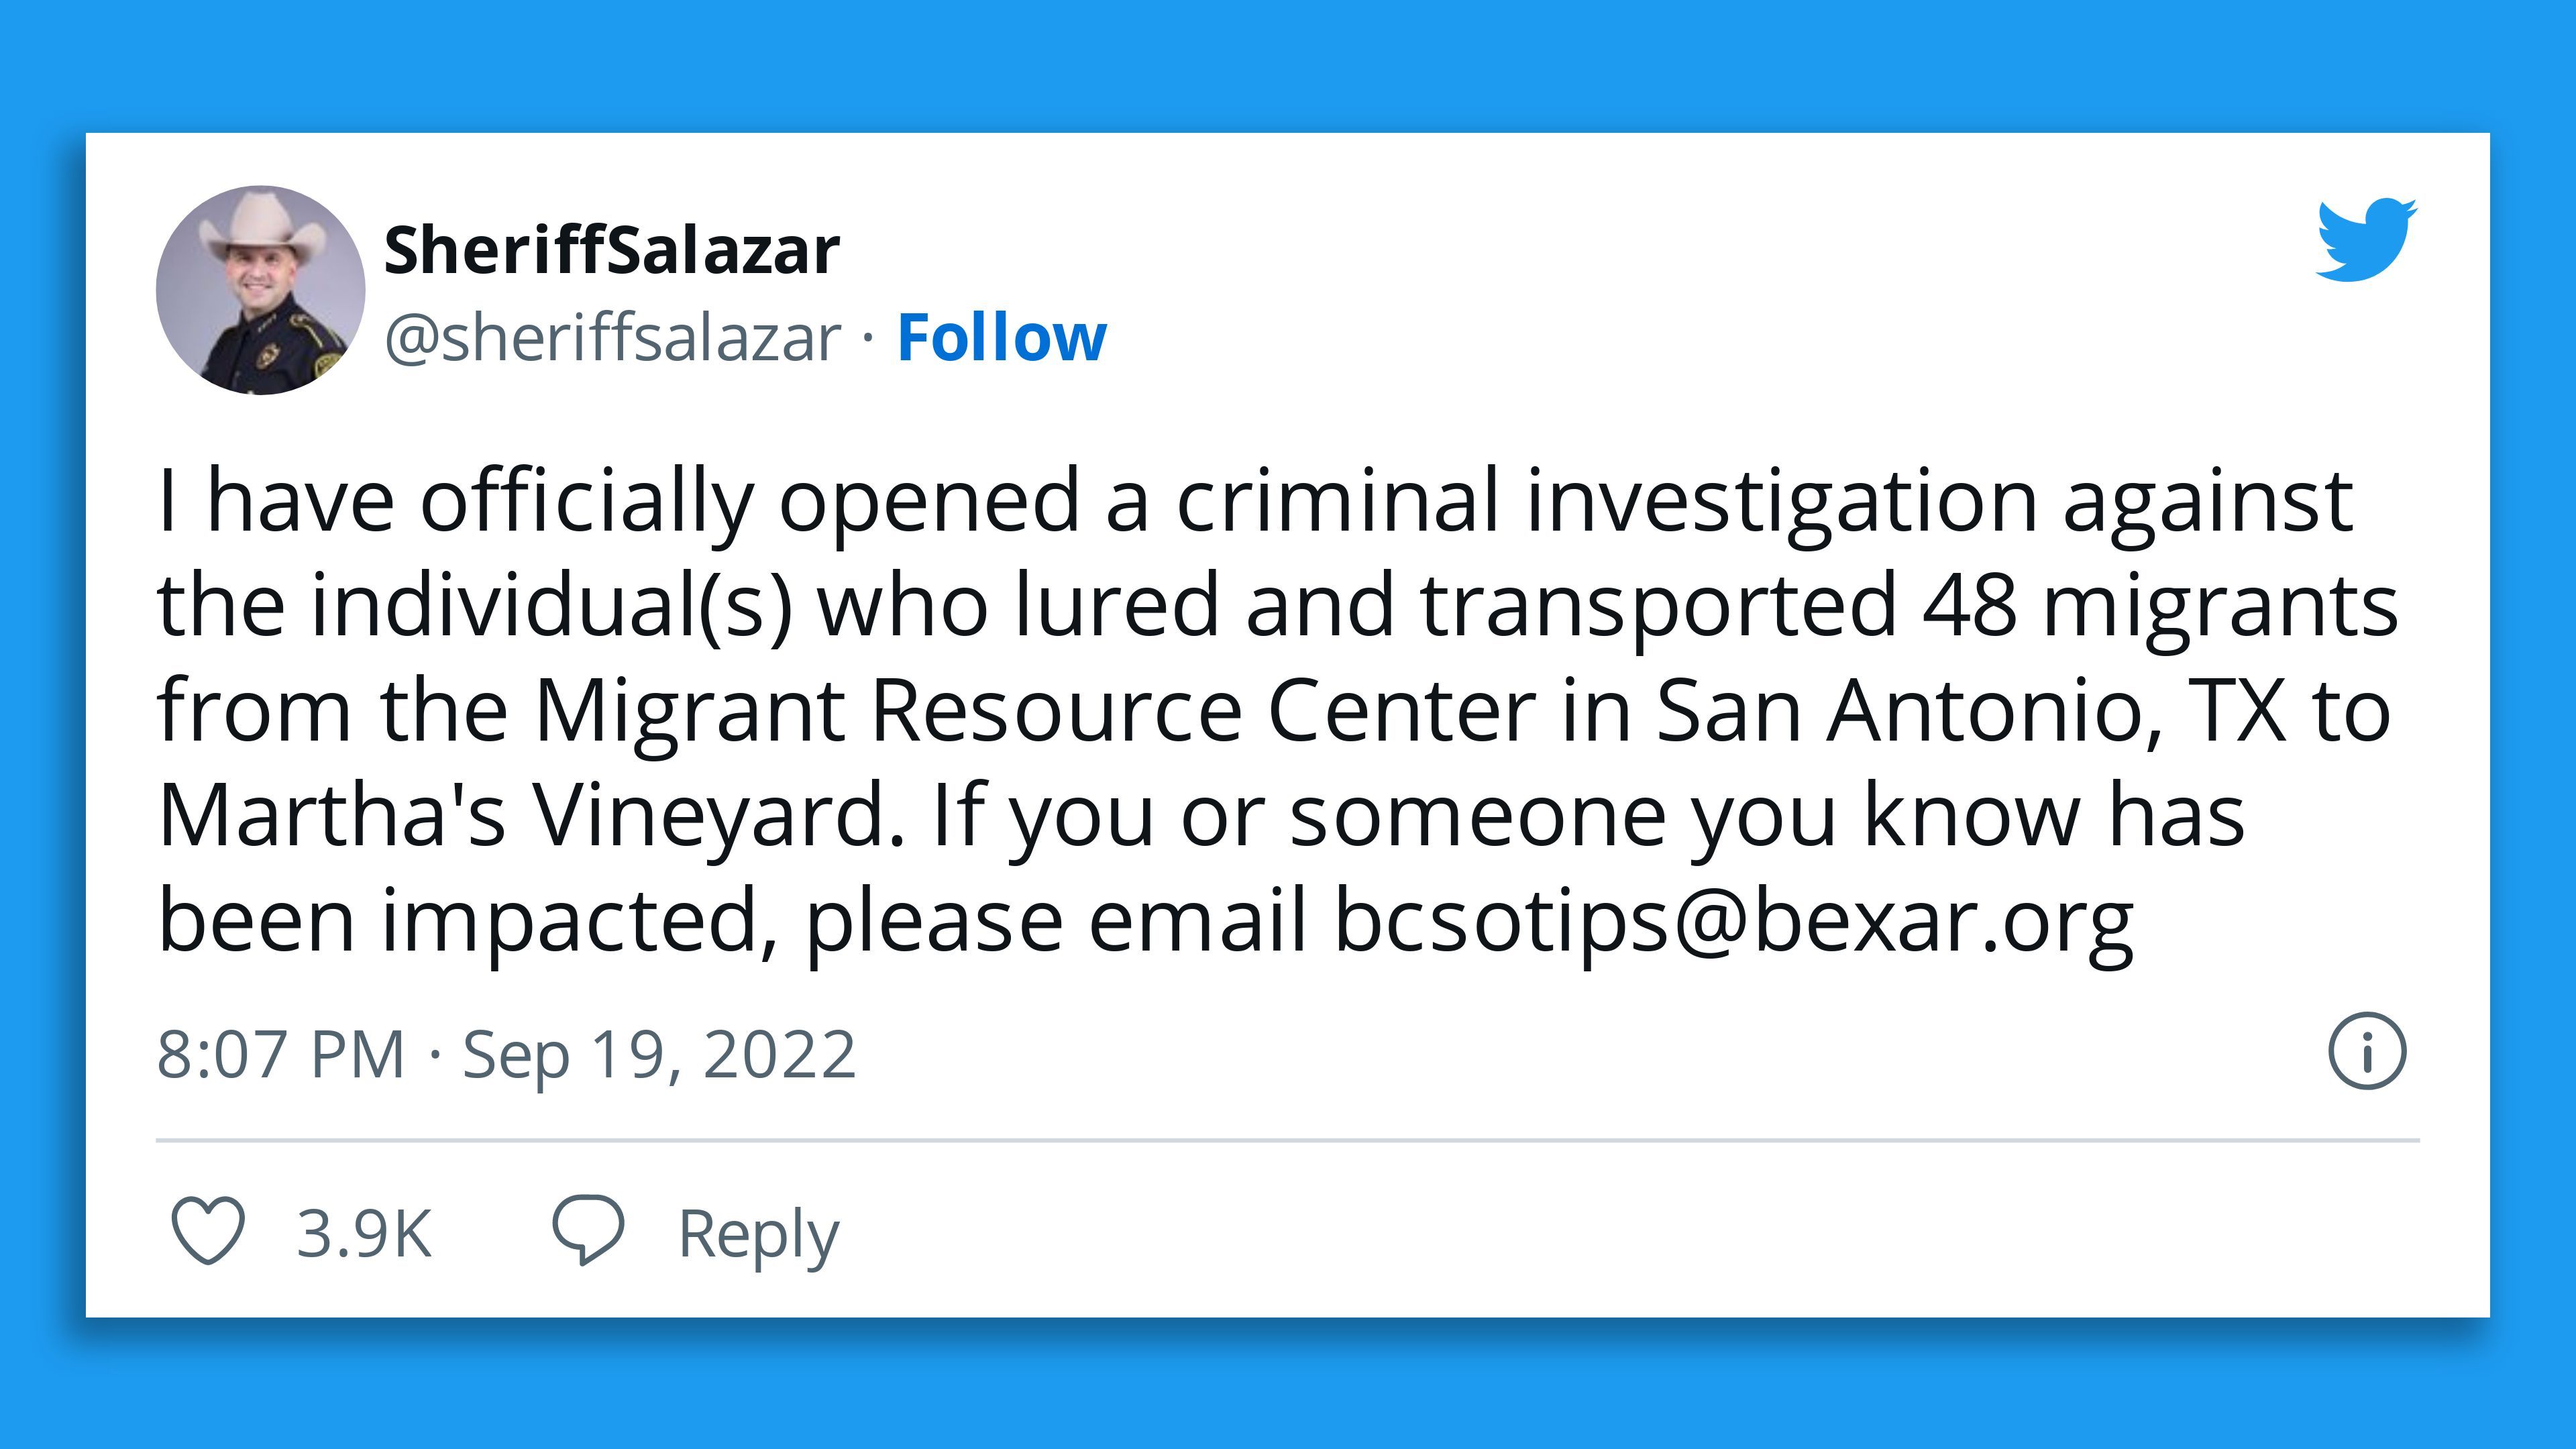View the 3.9K likes count
Viewport: 2576px width, 1449px height.
coord(364,1233)
